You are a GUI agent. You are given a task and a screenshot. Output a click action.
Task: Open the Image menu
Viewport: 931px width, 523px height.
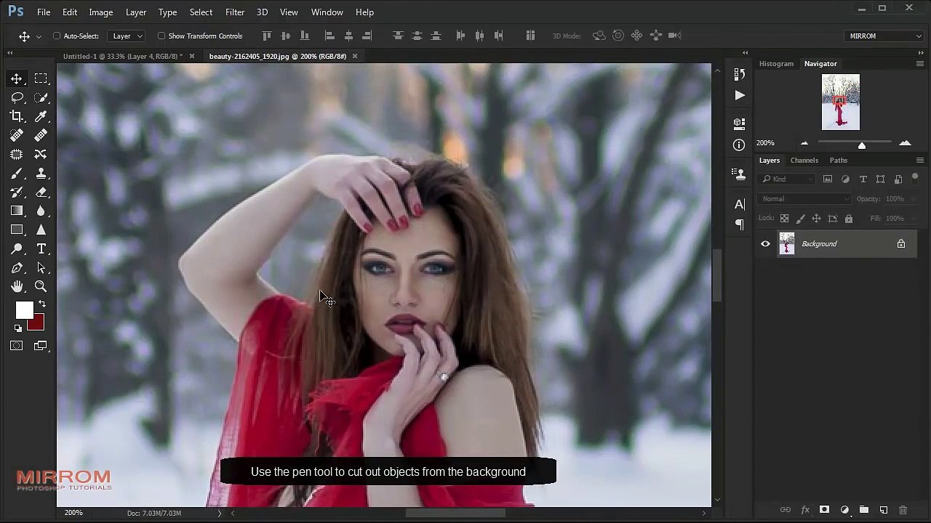point(100,12)
